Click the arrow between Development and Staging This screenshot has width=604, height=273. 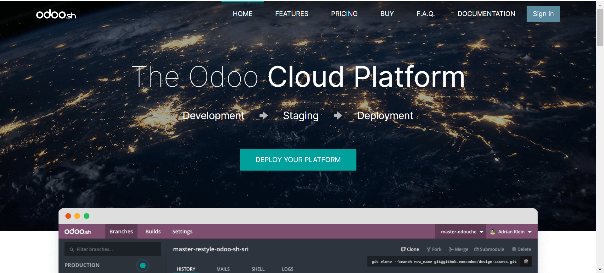click(x=264, y=116)
